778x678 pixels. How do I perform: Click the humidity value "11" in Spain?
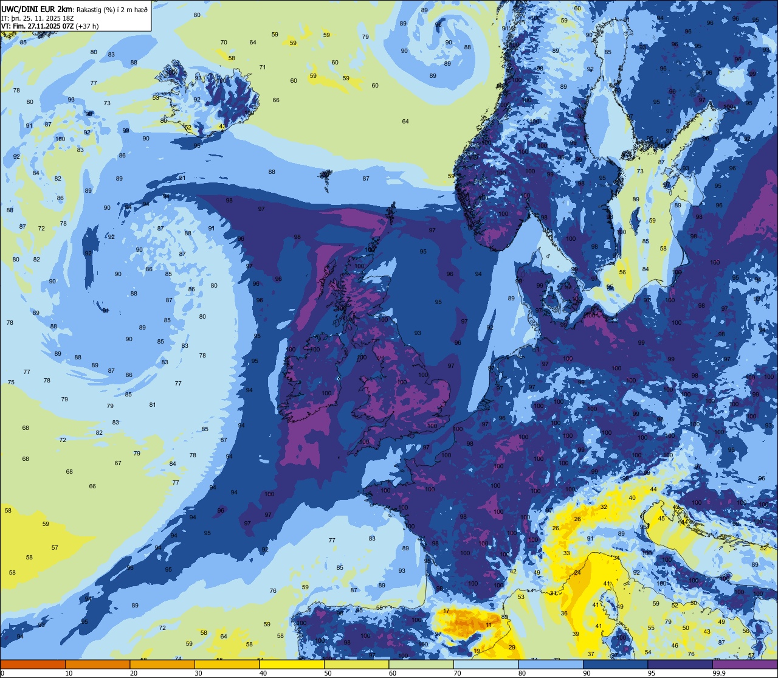click(489, 625)
